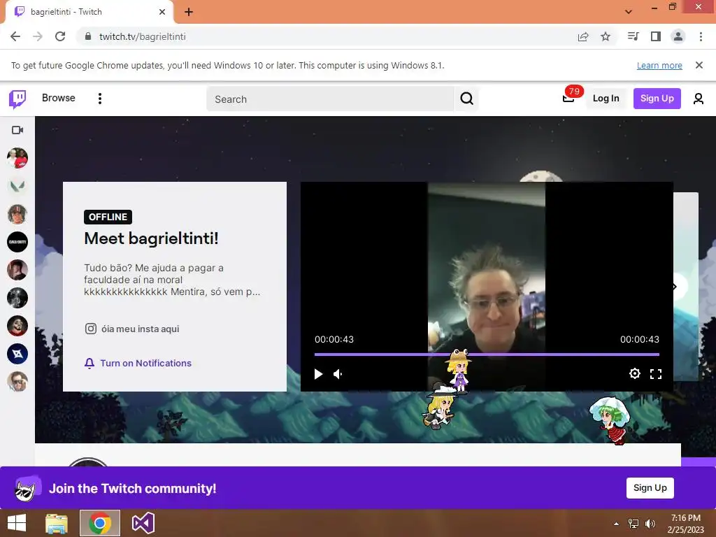Open the media controls icon in Chrome toolbar
The image size is (716, 537).
pyautogui.click(x=633, y=36)
